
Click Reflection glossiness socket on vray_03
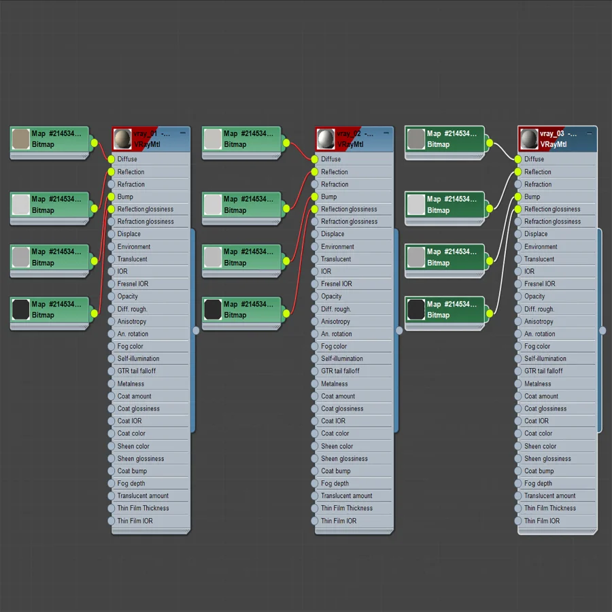tap(518, 209)
